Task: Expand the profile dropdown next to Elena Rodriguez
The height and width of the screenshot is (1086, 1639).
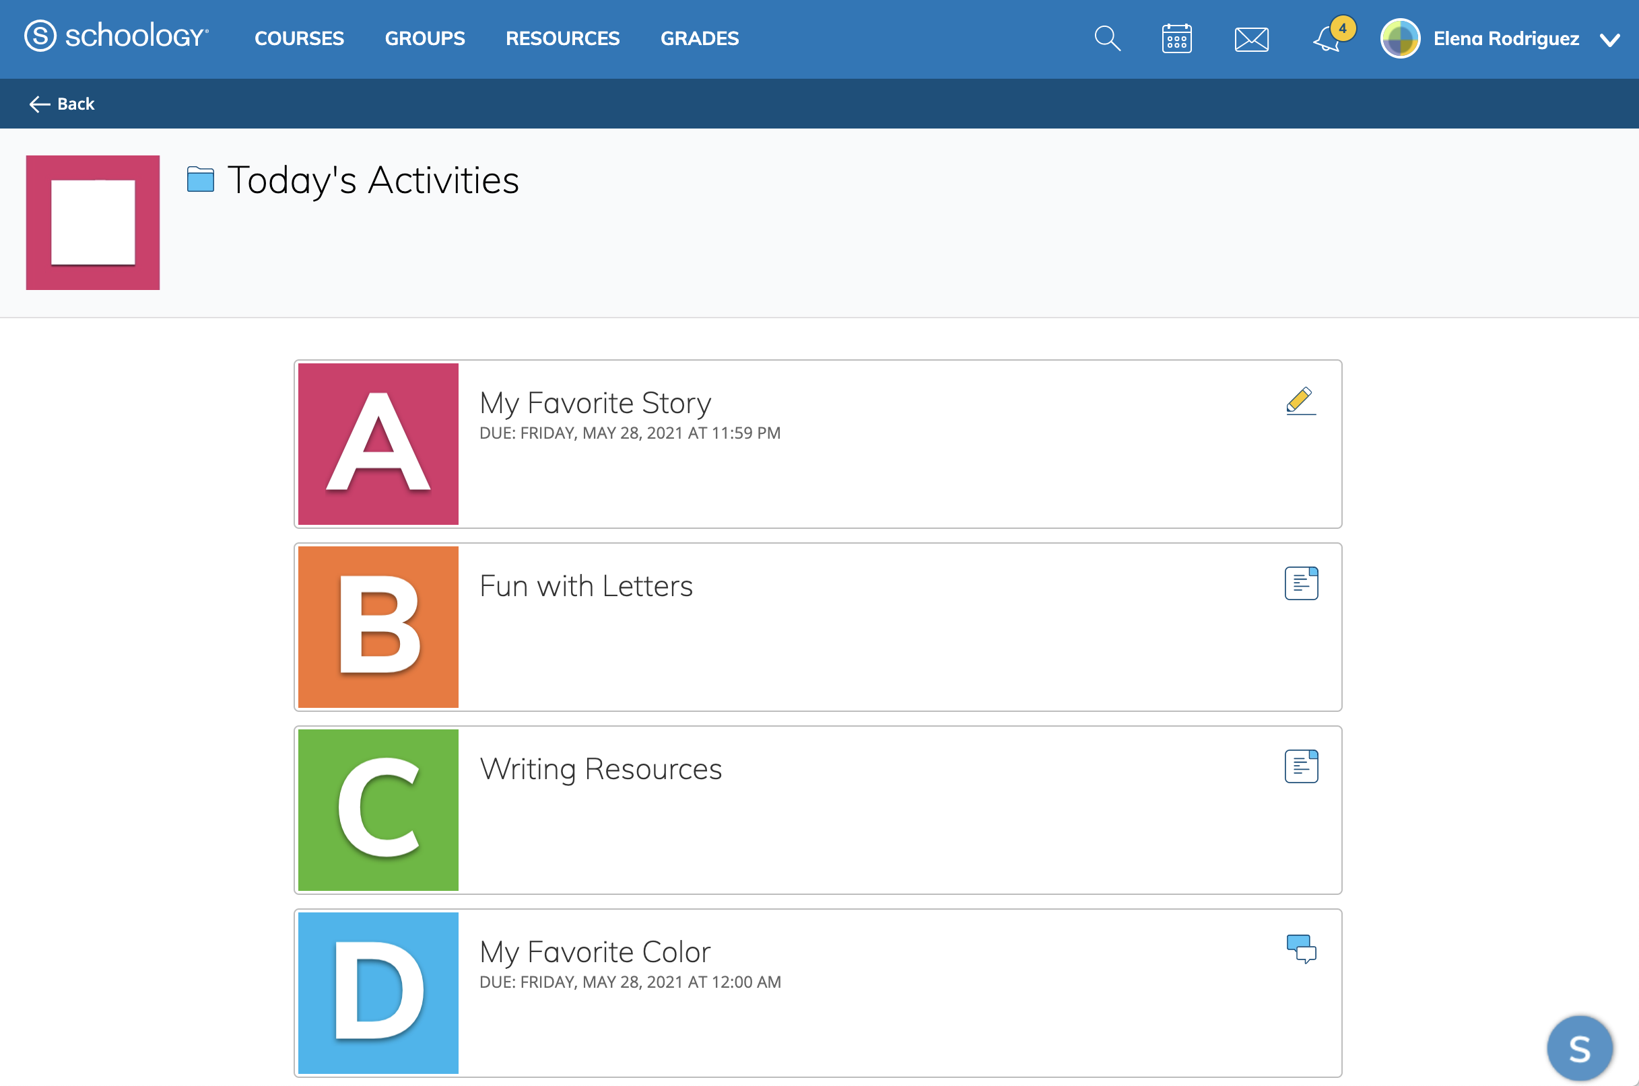Action: pyautogui.click(x=1609, y=40)
